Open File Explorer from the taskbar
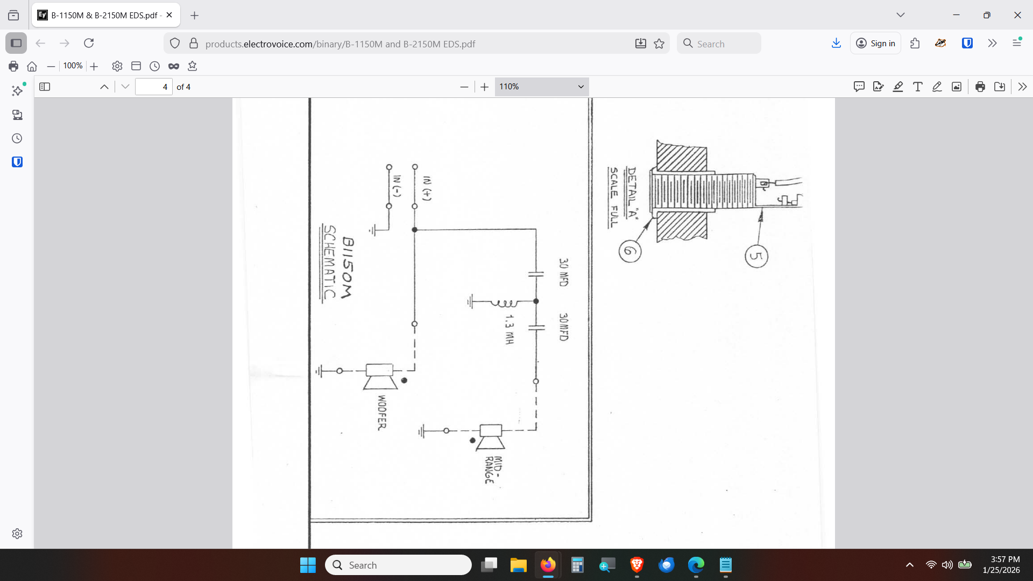This screenshot has height=581, width=1033. click(518, 565)
